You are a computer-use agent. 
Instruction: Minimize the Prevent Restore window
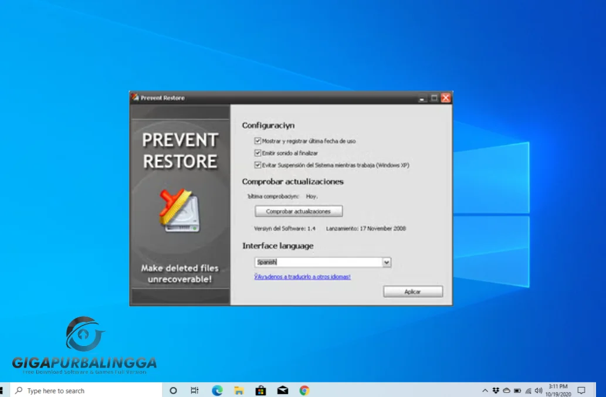[x=422, y=98]
